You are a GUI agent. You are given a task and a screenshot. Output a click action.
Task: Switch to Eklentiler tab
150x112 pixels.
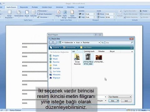(71, 7)
